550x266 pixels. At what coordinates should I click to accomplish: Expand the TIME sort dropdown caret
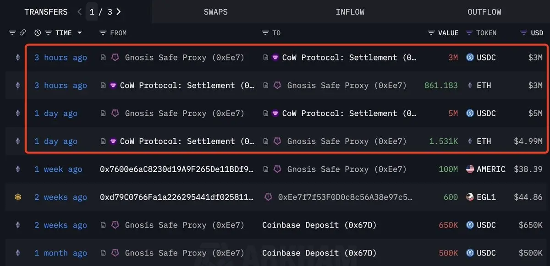coord(80,33)
